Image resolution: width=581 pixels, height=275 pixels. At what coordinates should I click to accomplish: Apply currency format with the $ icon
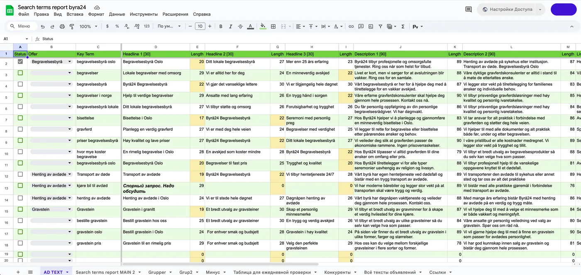click(107, 27)
